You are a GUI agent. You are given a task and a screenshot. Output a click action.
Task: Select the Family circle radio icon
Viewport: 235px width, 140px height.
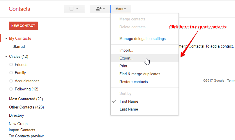(x=11, y=73)
